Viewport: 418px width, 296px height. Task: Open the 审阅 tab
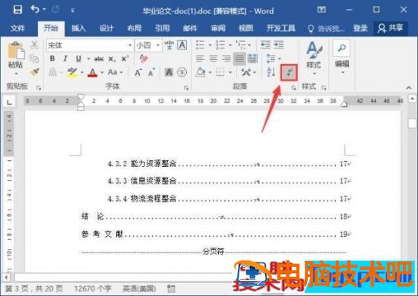click(218, 28)
